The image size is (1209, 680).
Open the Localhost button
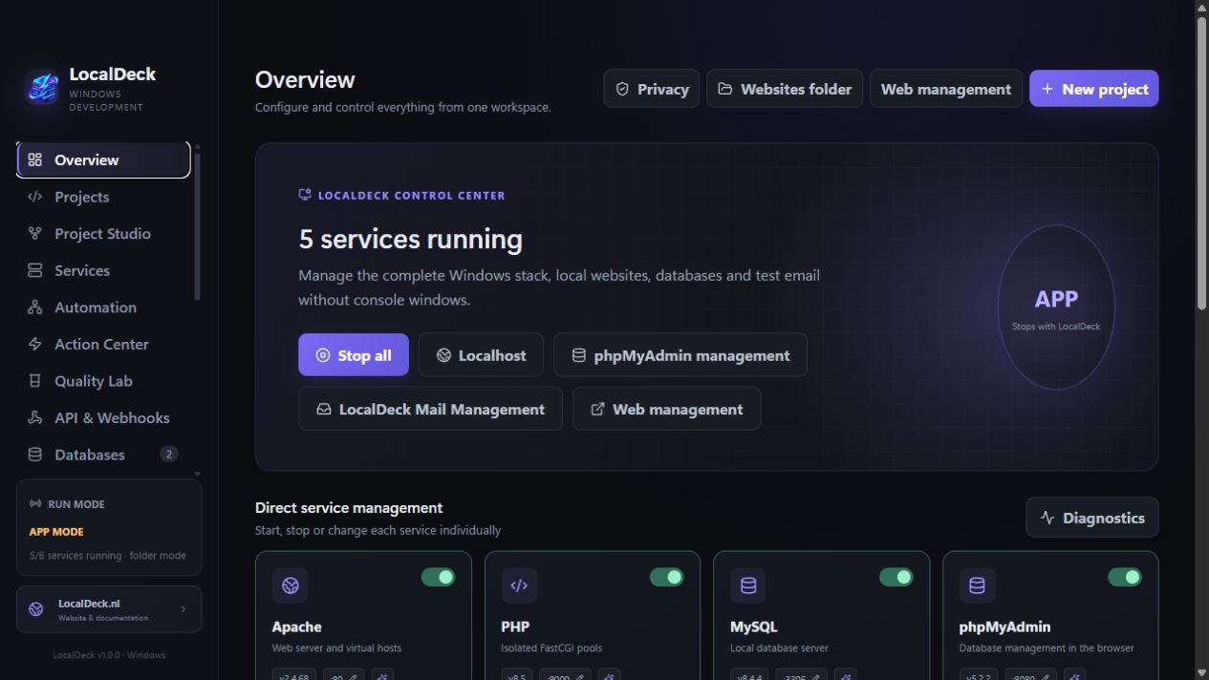point(481,355)
